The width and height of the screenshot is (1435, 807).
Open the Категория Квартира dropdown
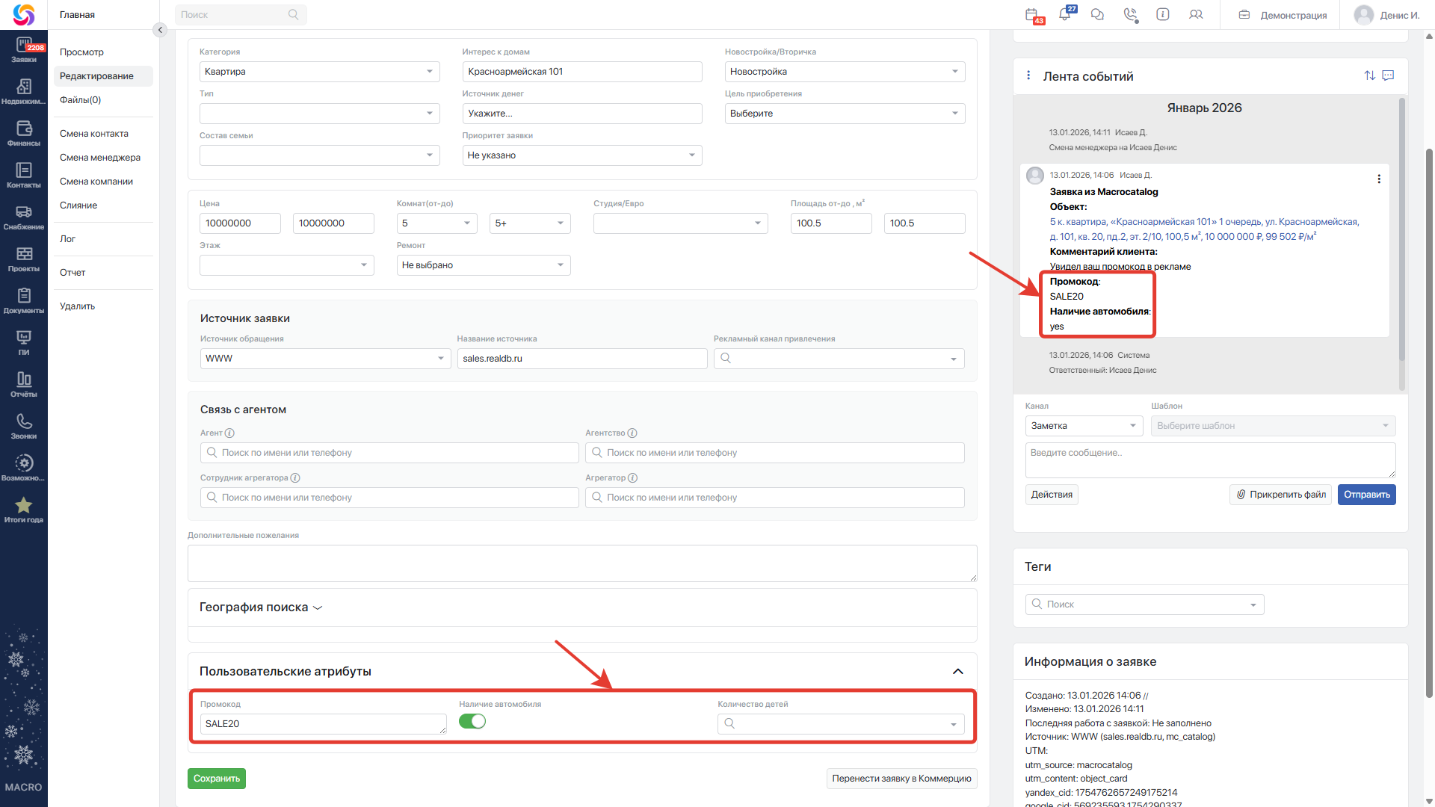tap(319, 72)
